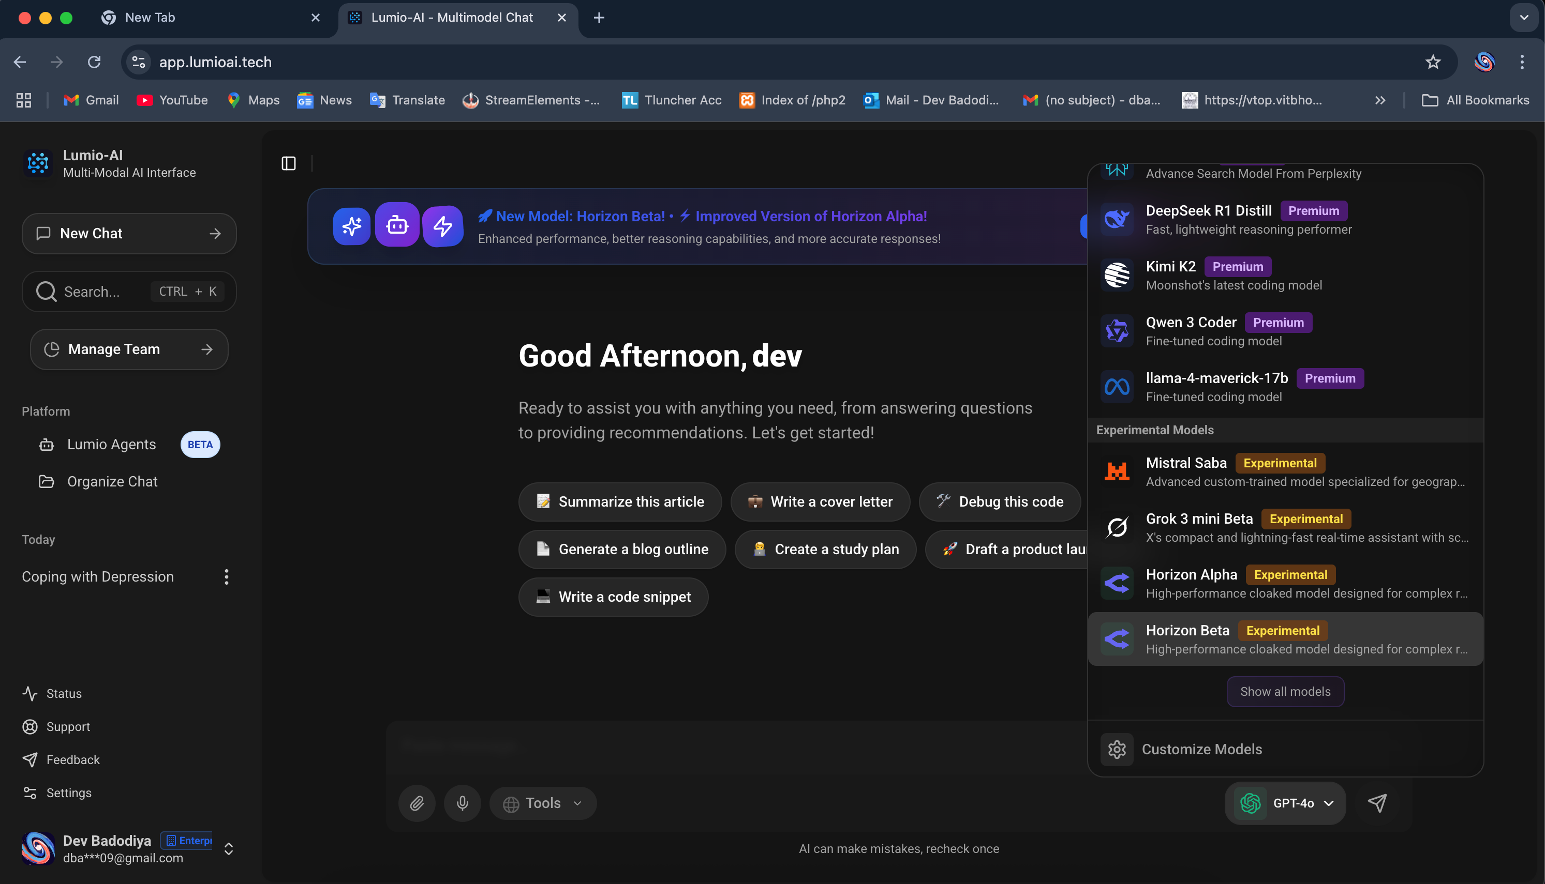Click the Show all models button
Viewport: 1545px width, 884px height.
[1285, 692]
